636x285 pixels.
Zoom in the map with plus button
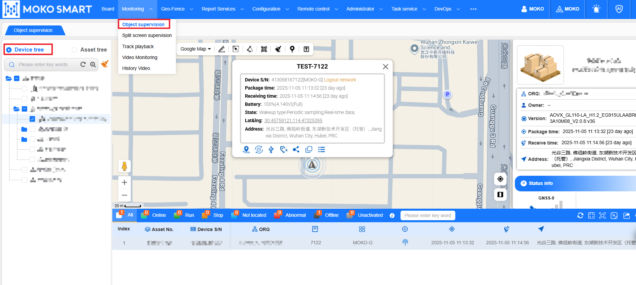(x=125, y=182)
